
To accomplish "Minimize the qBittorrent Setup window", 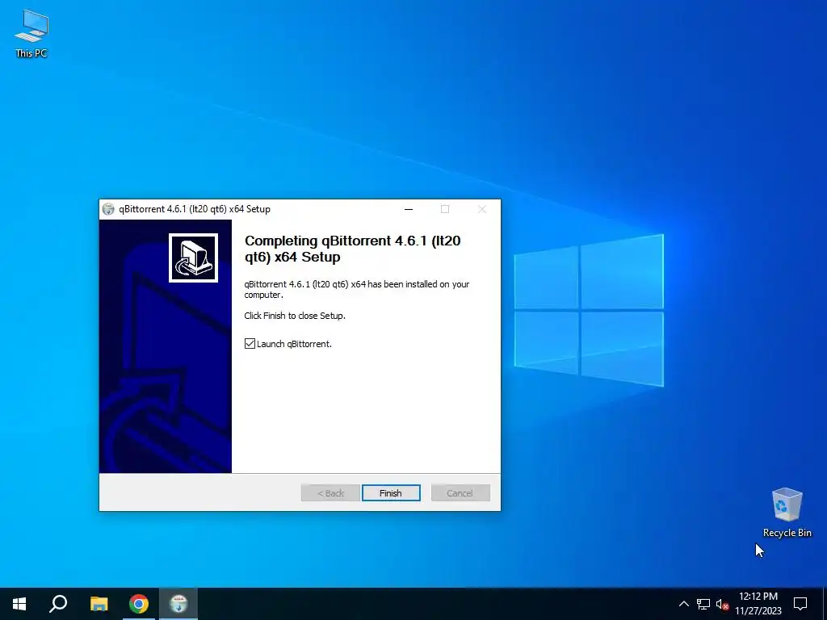I will point(408,209).
